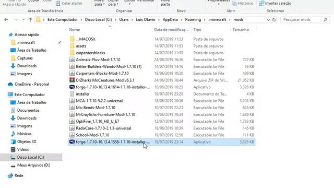The width and height of the screenshot is (334, 188).
Task: Select the carpentersblocks folder
Action: (x=90, y=53)
